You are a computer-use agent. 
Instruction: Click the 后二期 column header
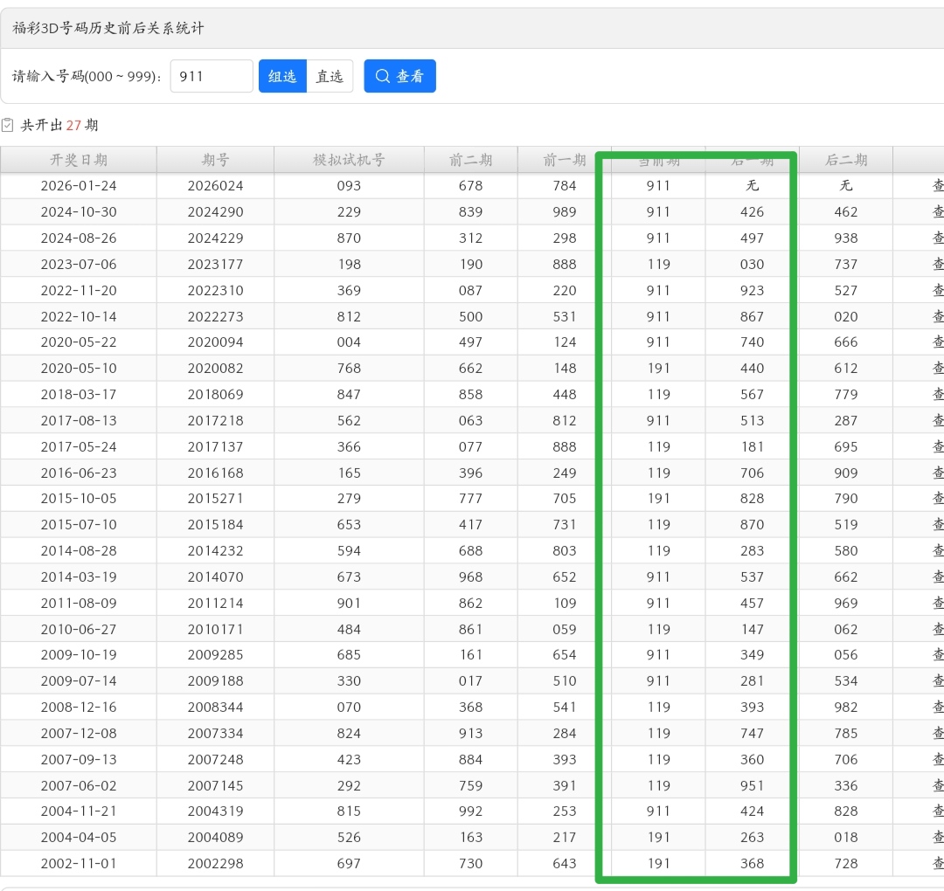click(x=845, y=160)
